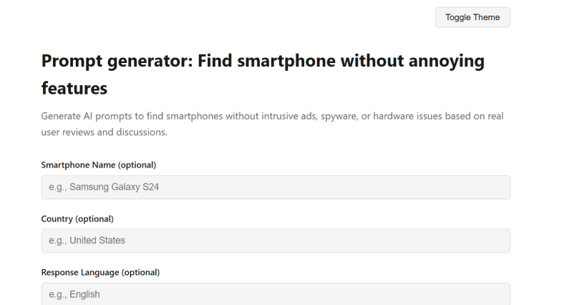
Task: Click the field showing "e.g., Samsung Galaxy S24"
Action: (x=276, y=187)
